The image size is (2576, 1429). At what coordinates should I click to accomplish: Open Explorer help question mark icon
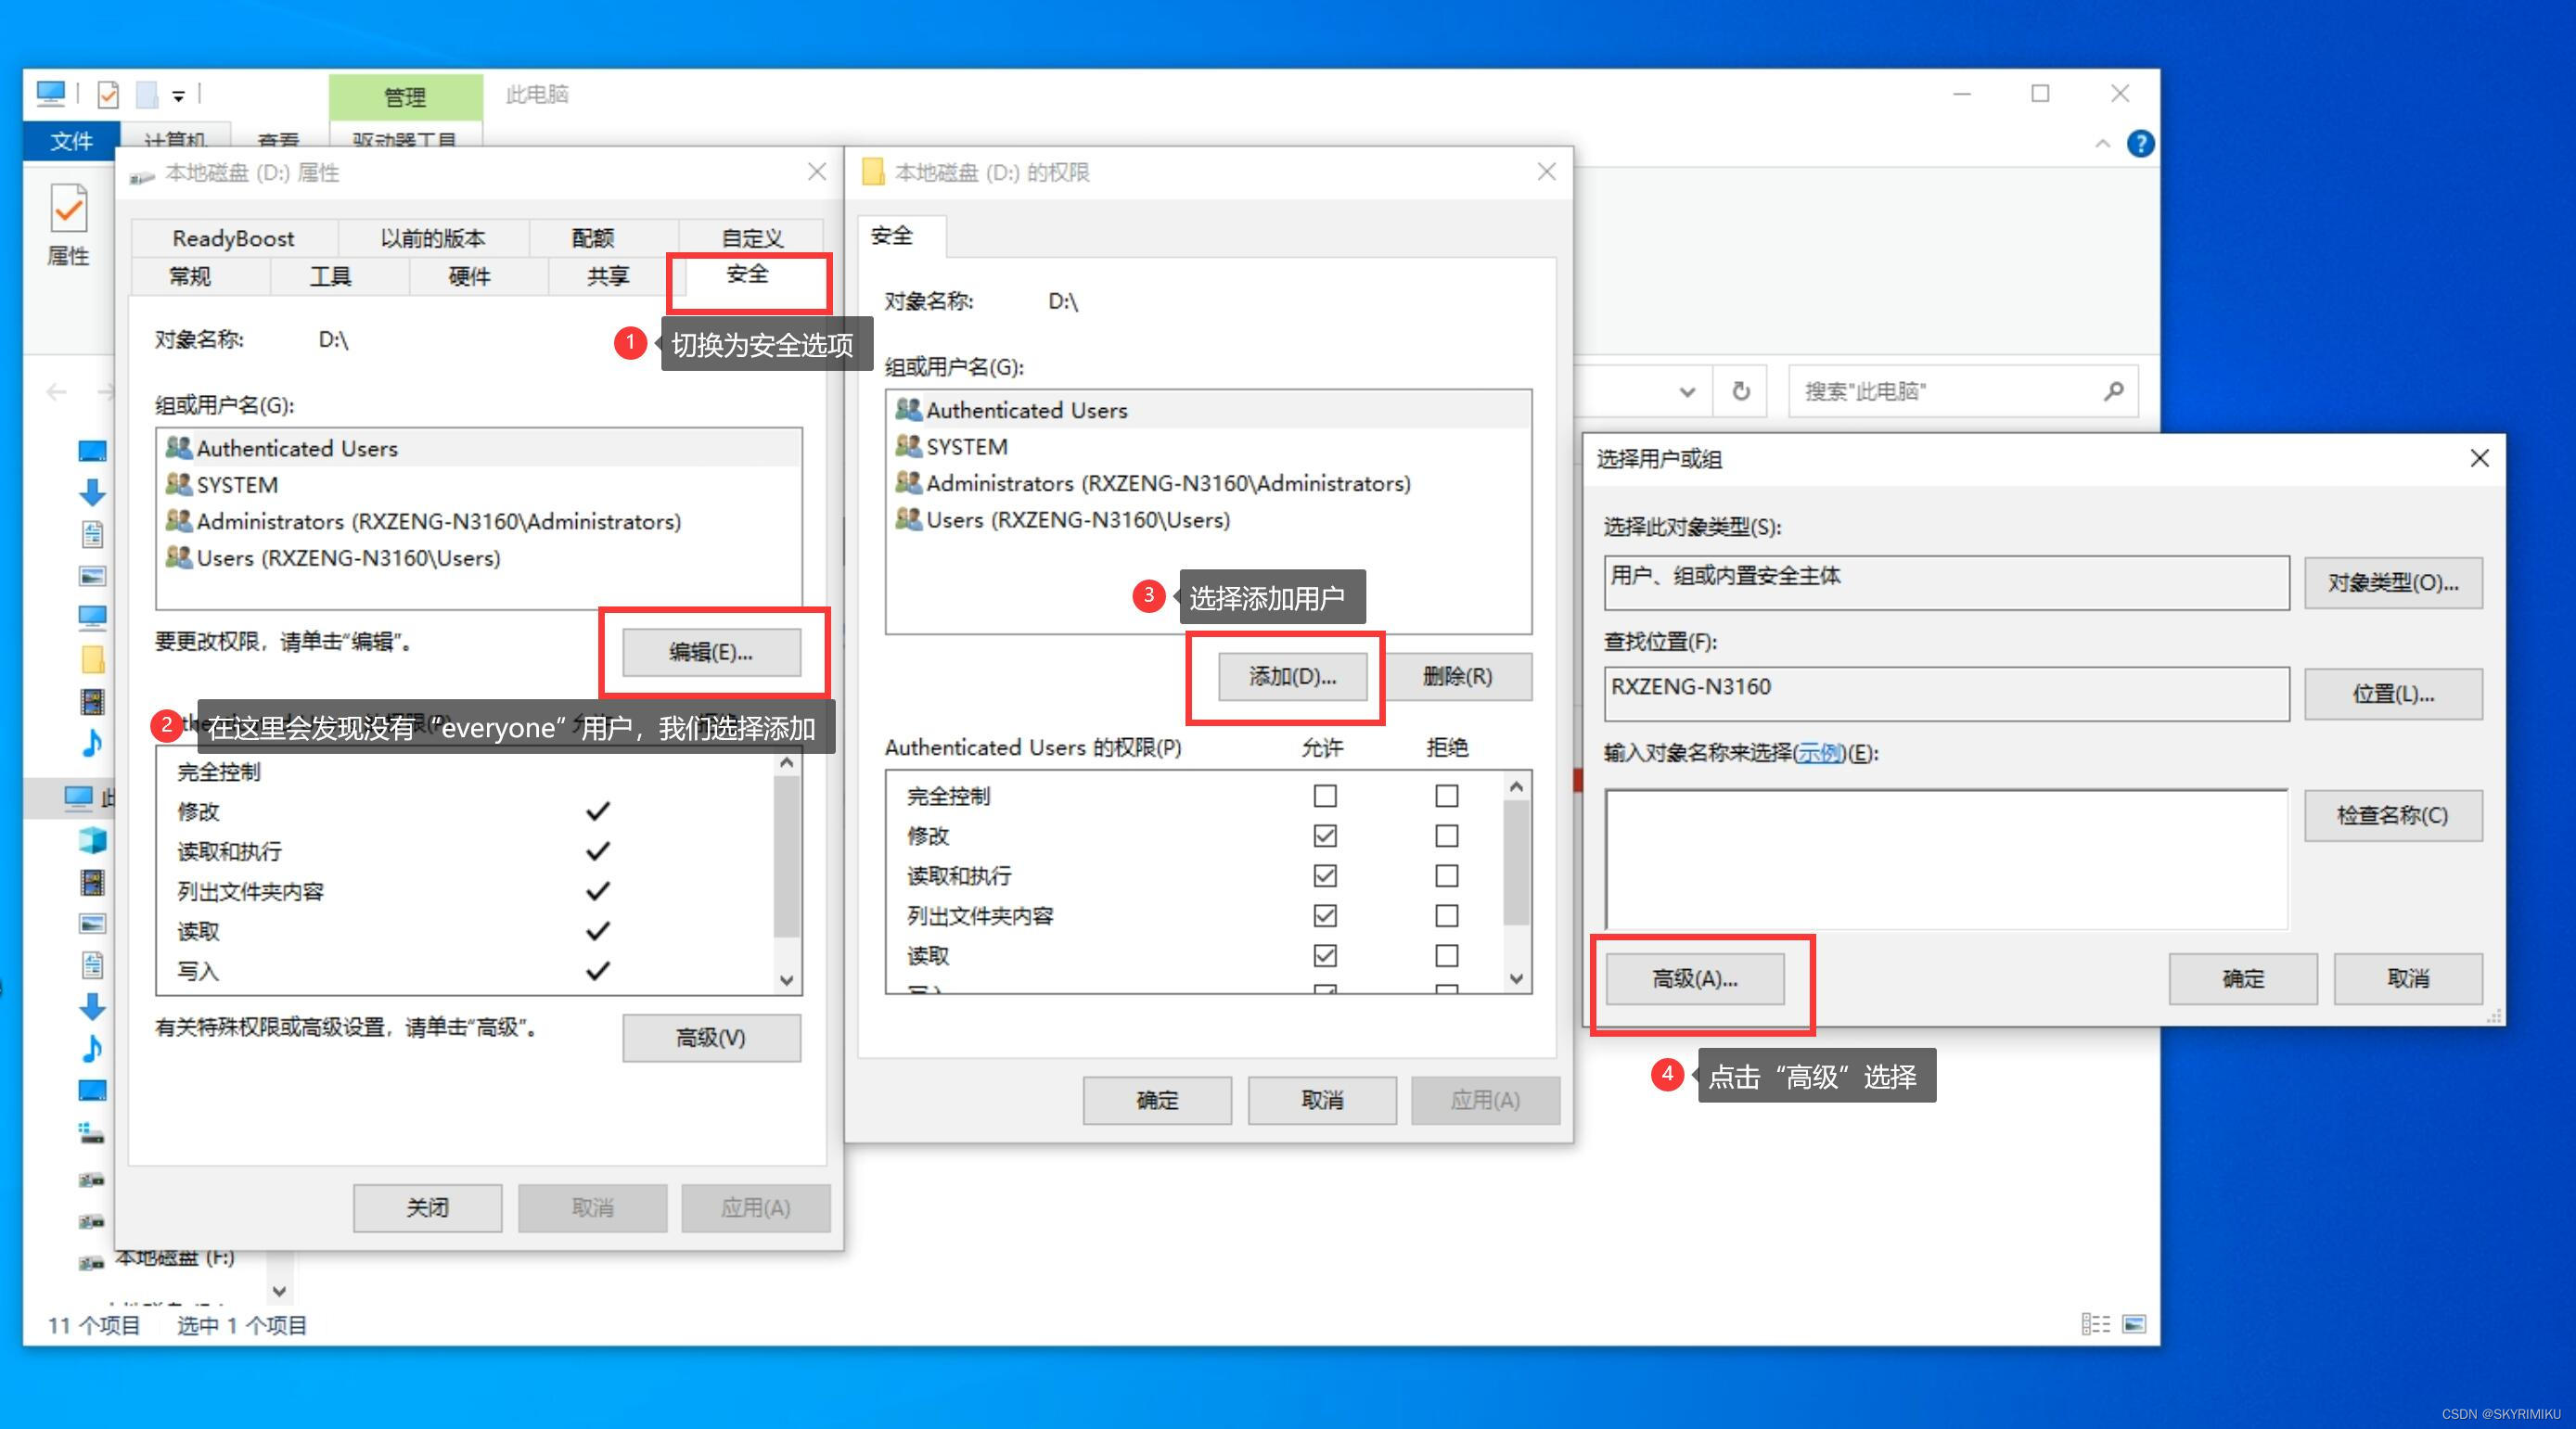pos(2139,144)
